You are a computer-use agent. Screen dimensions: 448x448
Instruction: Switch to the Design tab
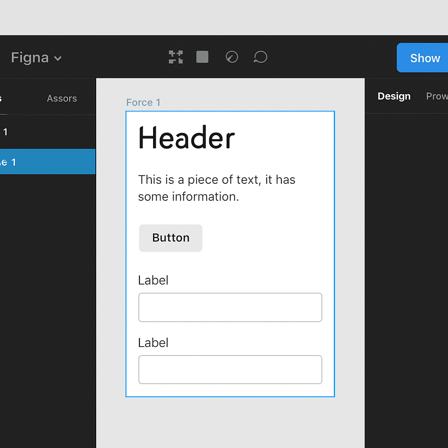pos(394,96)
